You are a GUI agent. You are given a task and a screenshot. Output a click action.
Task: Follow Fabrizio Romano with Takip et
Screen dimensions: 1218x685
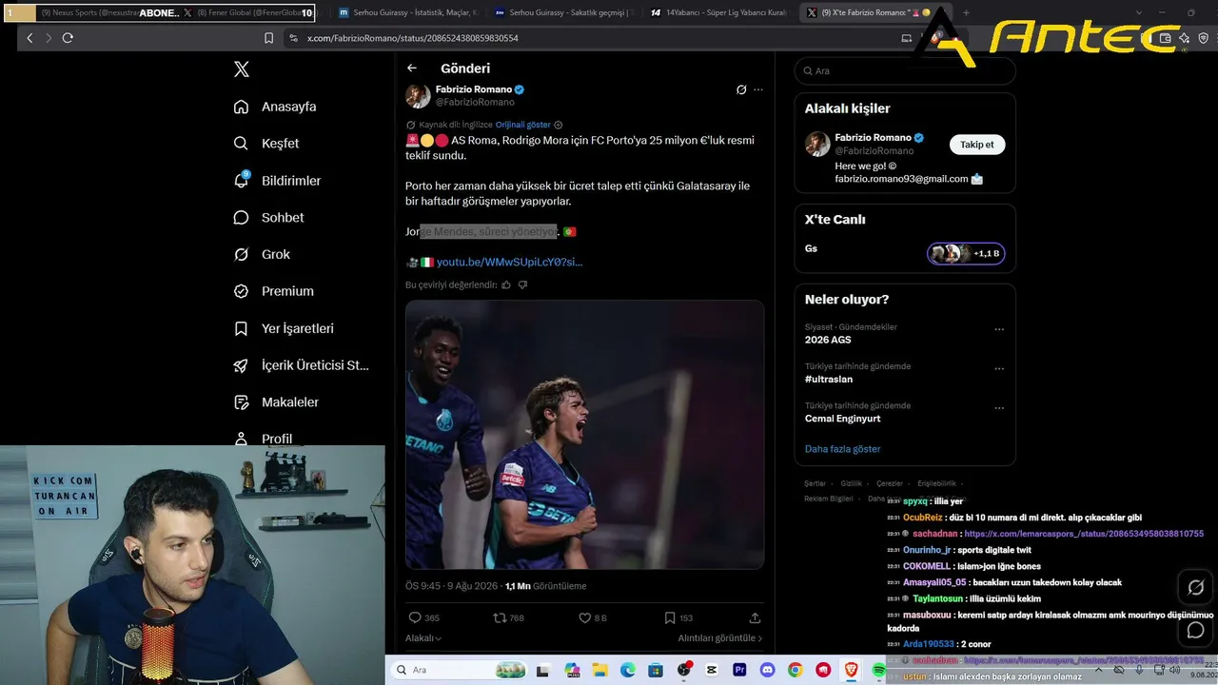[x=977, y=145]
